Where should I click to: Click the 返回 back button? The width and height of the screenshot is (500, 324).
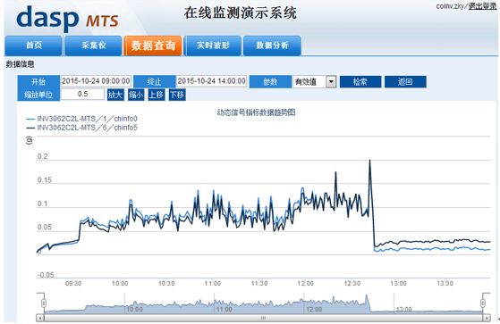coord(405,82)
